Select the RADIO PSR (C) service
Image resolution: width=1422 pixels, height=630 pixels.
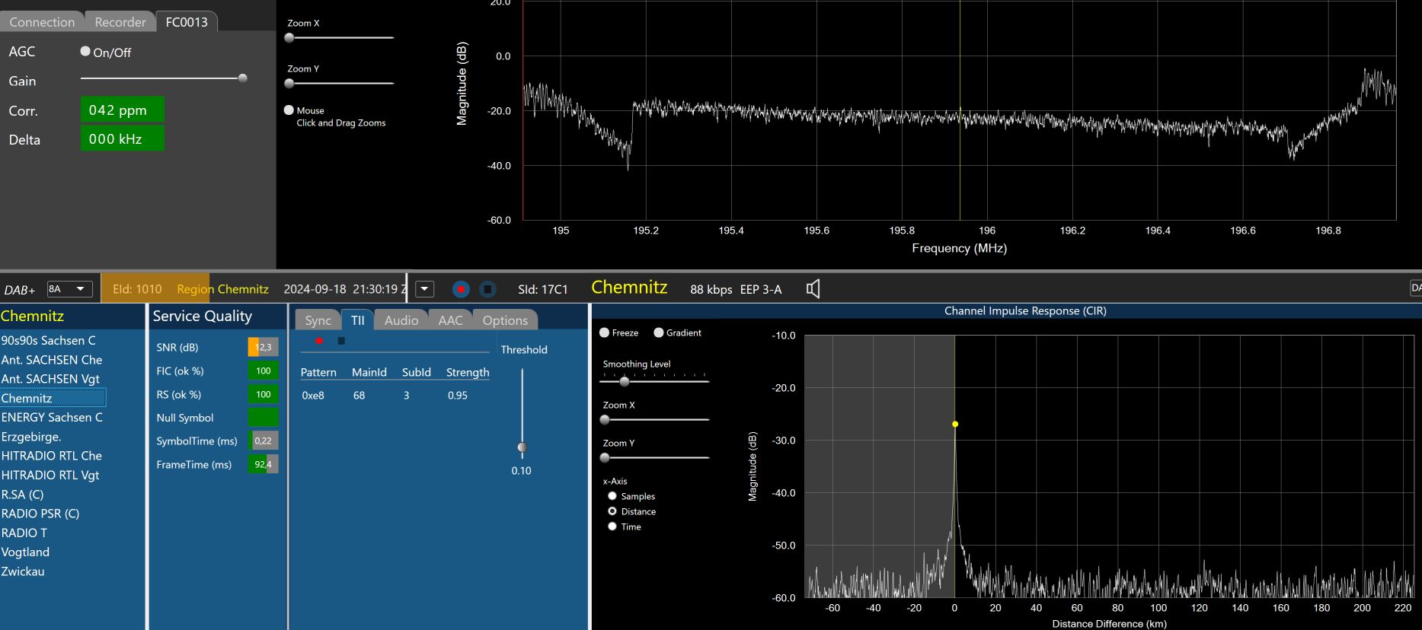click(40, 514)
